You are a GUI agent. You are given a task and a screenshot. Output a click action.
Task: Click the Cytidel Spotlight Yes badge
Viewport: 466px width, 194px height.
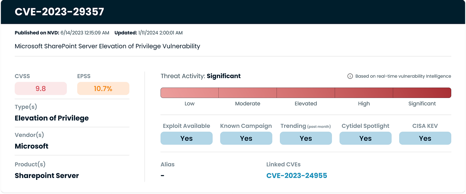pyautogui.click(x=365, y=138)
